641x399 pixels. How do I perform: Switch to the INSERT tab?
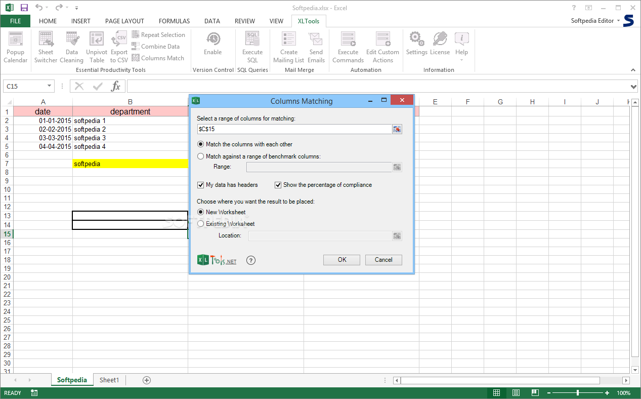click(x=81, y=21)
